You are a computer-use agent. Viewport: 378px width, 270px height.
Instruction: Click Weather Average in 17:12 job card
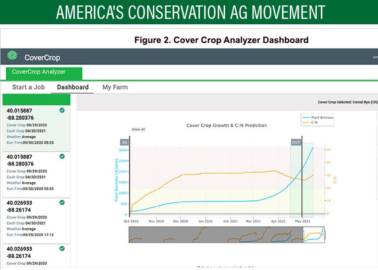click(21, 229)
